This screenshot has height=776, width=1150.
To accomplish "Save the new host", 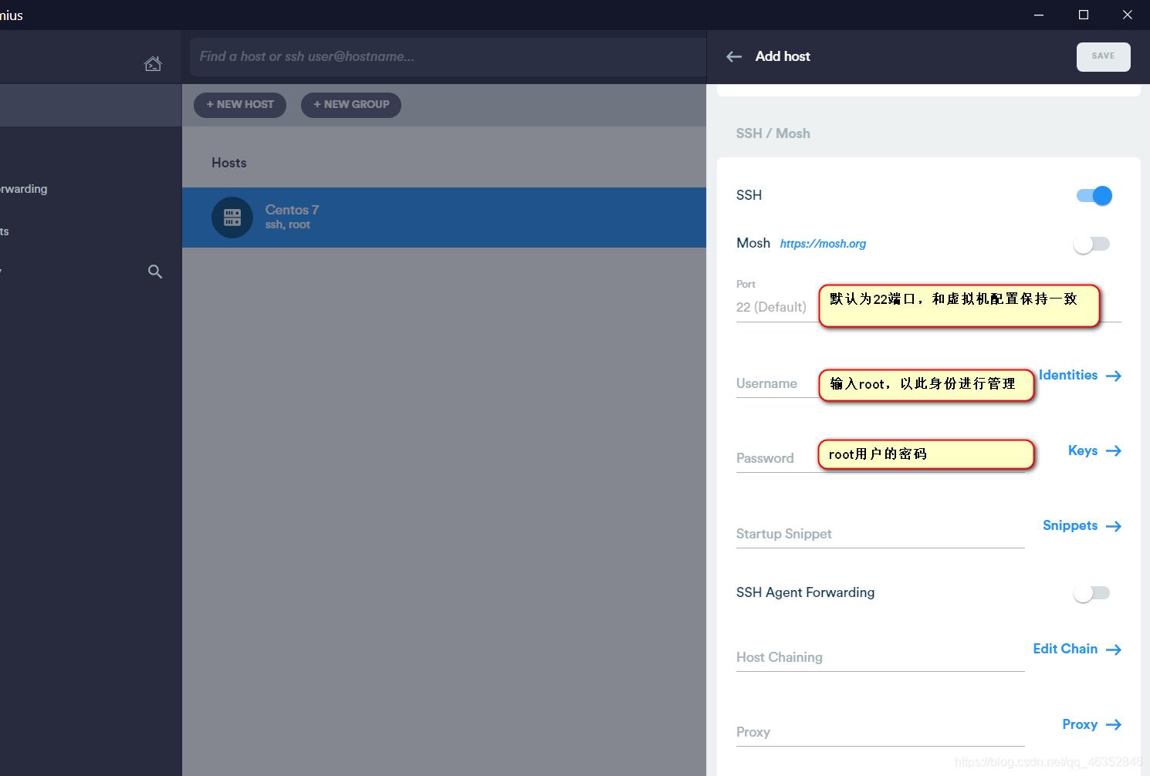I will 1104,56.
